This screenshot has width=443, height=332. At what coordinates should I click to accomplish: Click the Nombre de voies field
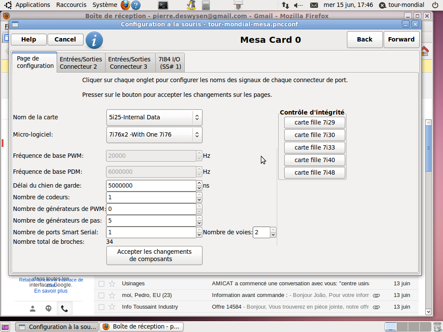point(261,232)
